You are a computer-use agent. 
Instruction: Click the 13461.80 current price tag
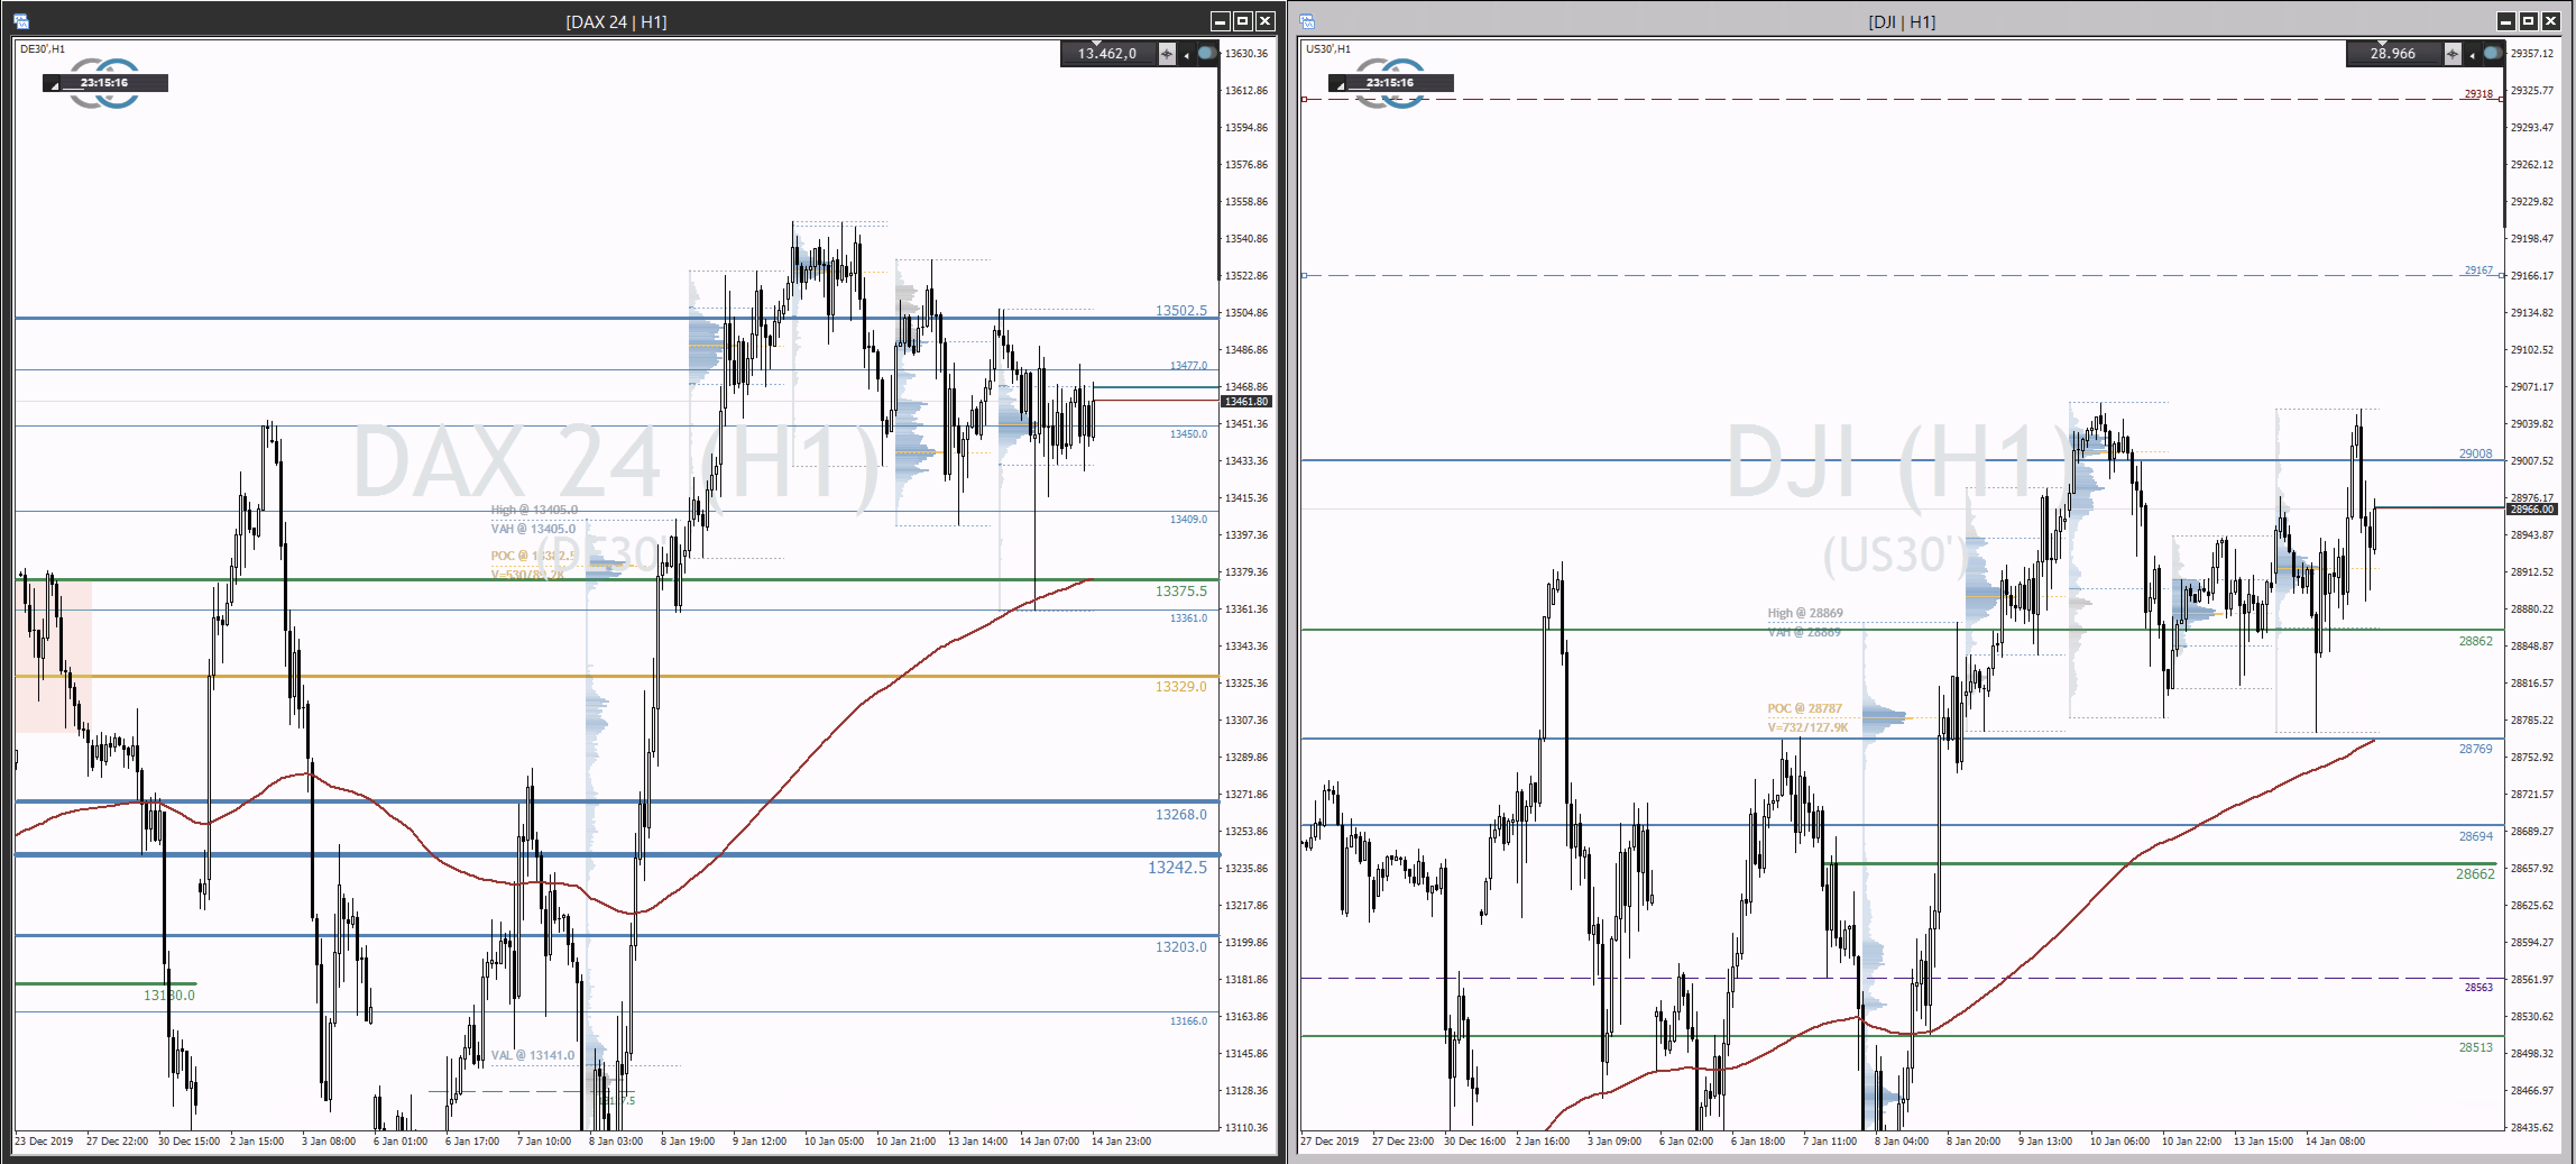(1246, 400)
